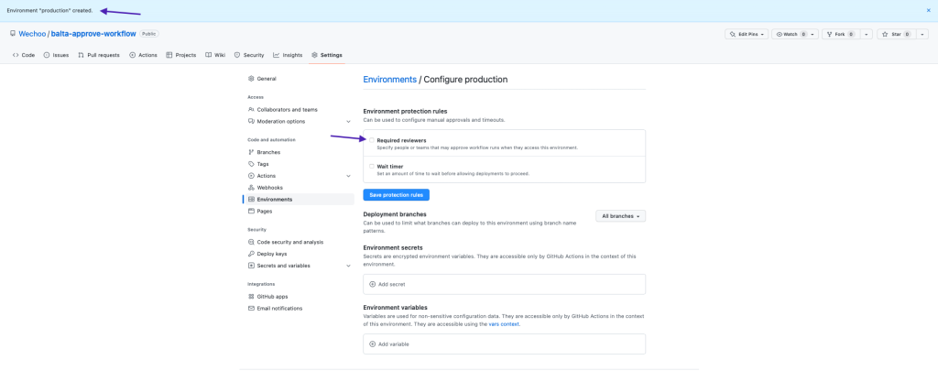This screenshot has width=938, height=371.
Task: Click the shield icon on Security tab
Action: (237, 55)
